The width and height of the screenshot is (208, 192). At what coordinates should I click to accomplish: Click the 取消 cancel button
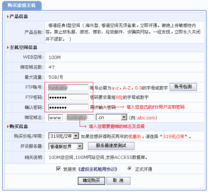pyautogui.click(x=118, y=181)
